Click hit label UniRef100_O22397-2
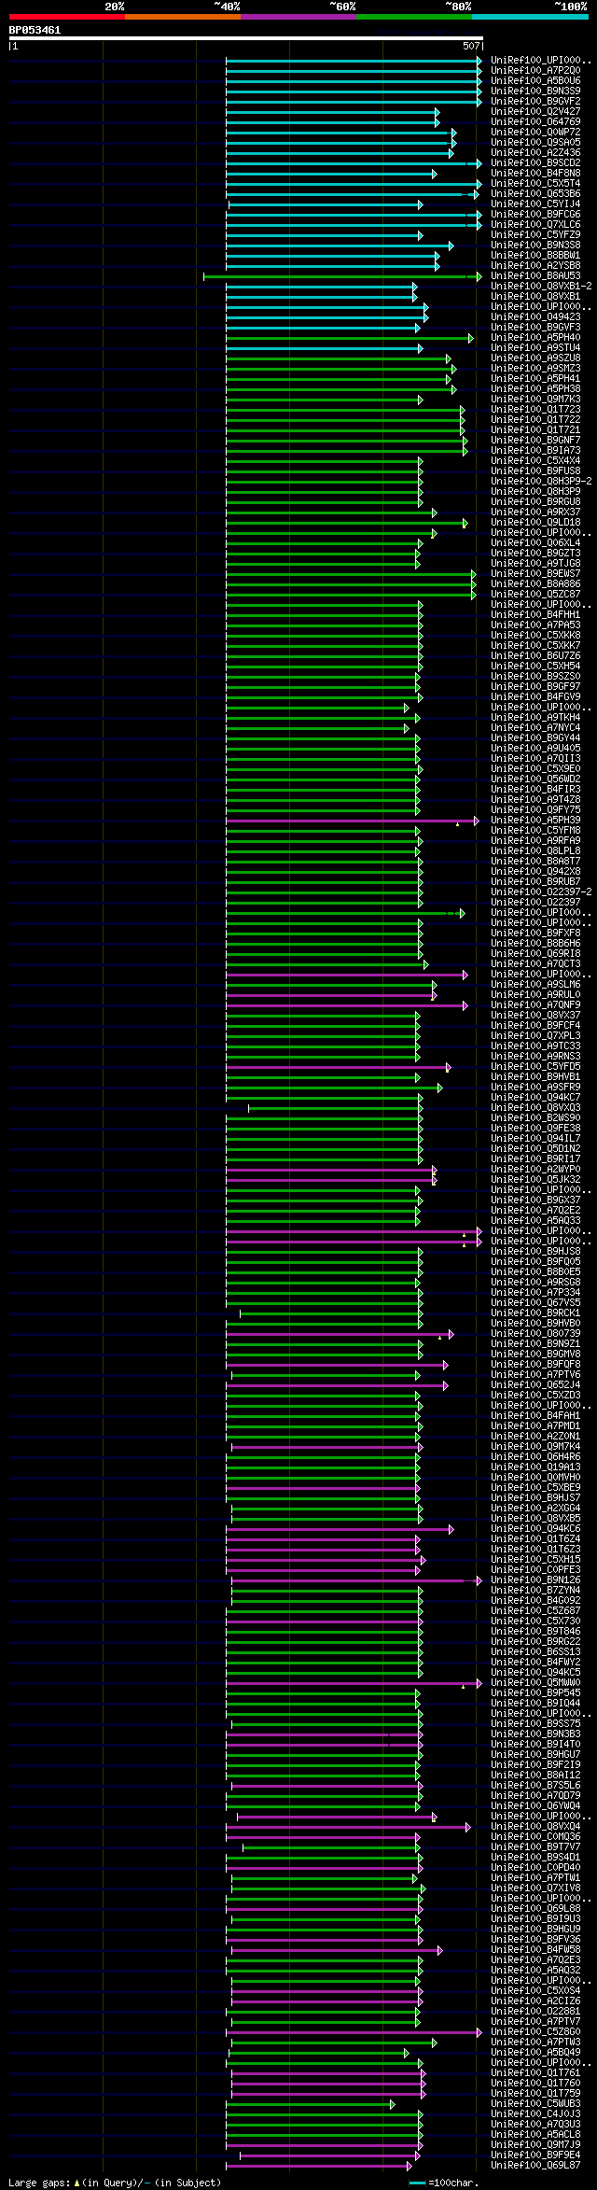 coord(541,891)
